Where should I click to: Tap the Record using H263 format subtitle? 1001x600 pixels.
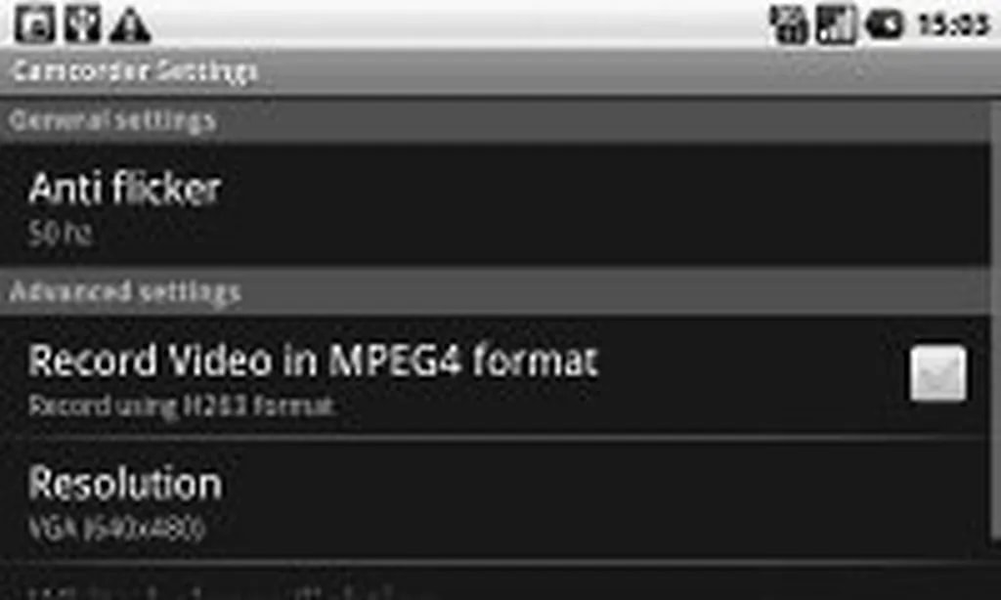(x=182, y=406)
